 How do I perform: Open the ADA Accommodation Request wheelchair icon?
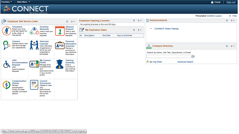point(7,64)
